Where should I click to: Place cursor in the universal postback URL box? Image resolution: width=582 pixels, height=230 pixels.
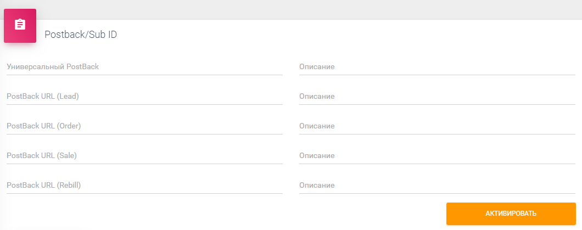click(144, 67)
